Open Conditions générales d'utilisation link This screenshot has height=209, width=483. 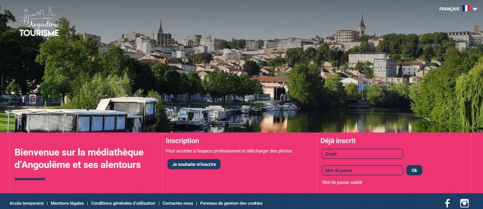pos(123,203)
